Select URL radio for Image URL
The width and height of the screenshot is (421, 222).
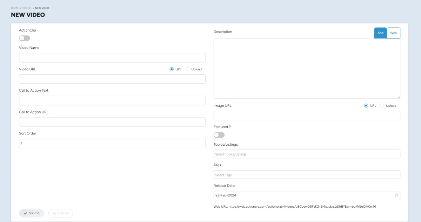366,105
